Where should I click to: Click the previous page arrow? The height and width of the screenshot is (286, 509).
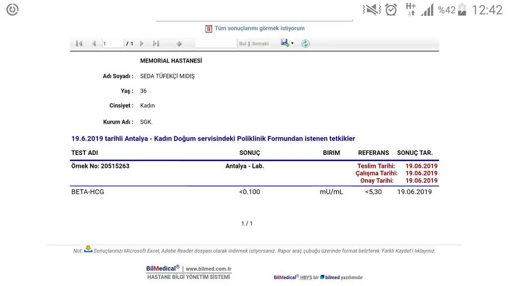pos(94,44)
